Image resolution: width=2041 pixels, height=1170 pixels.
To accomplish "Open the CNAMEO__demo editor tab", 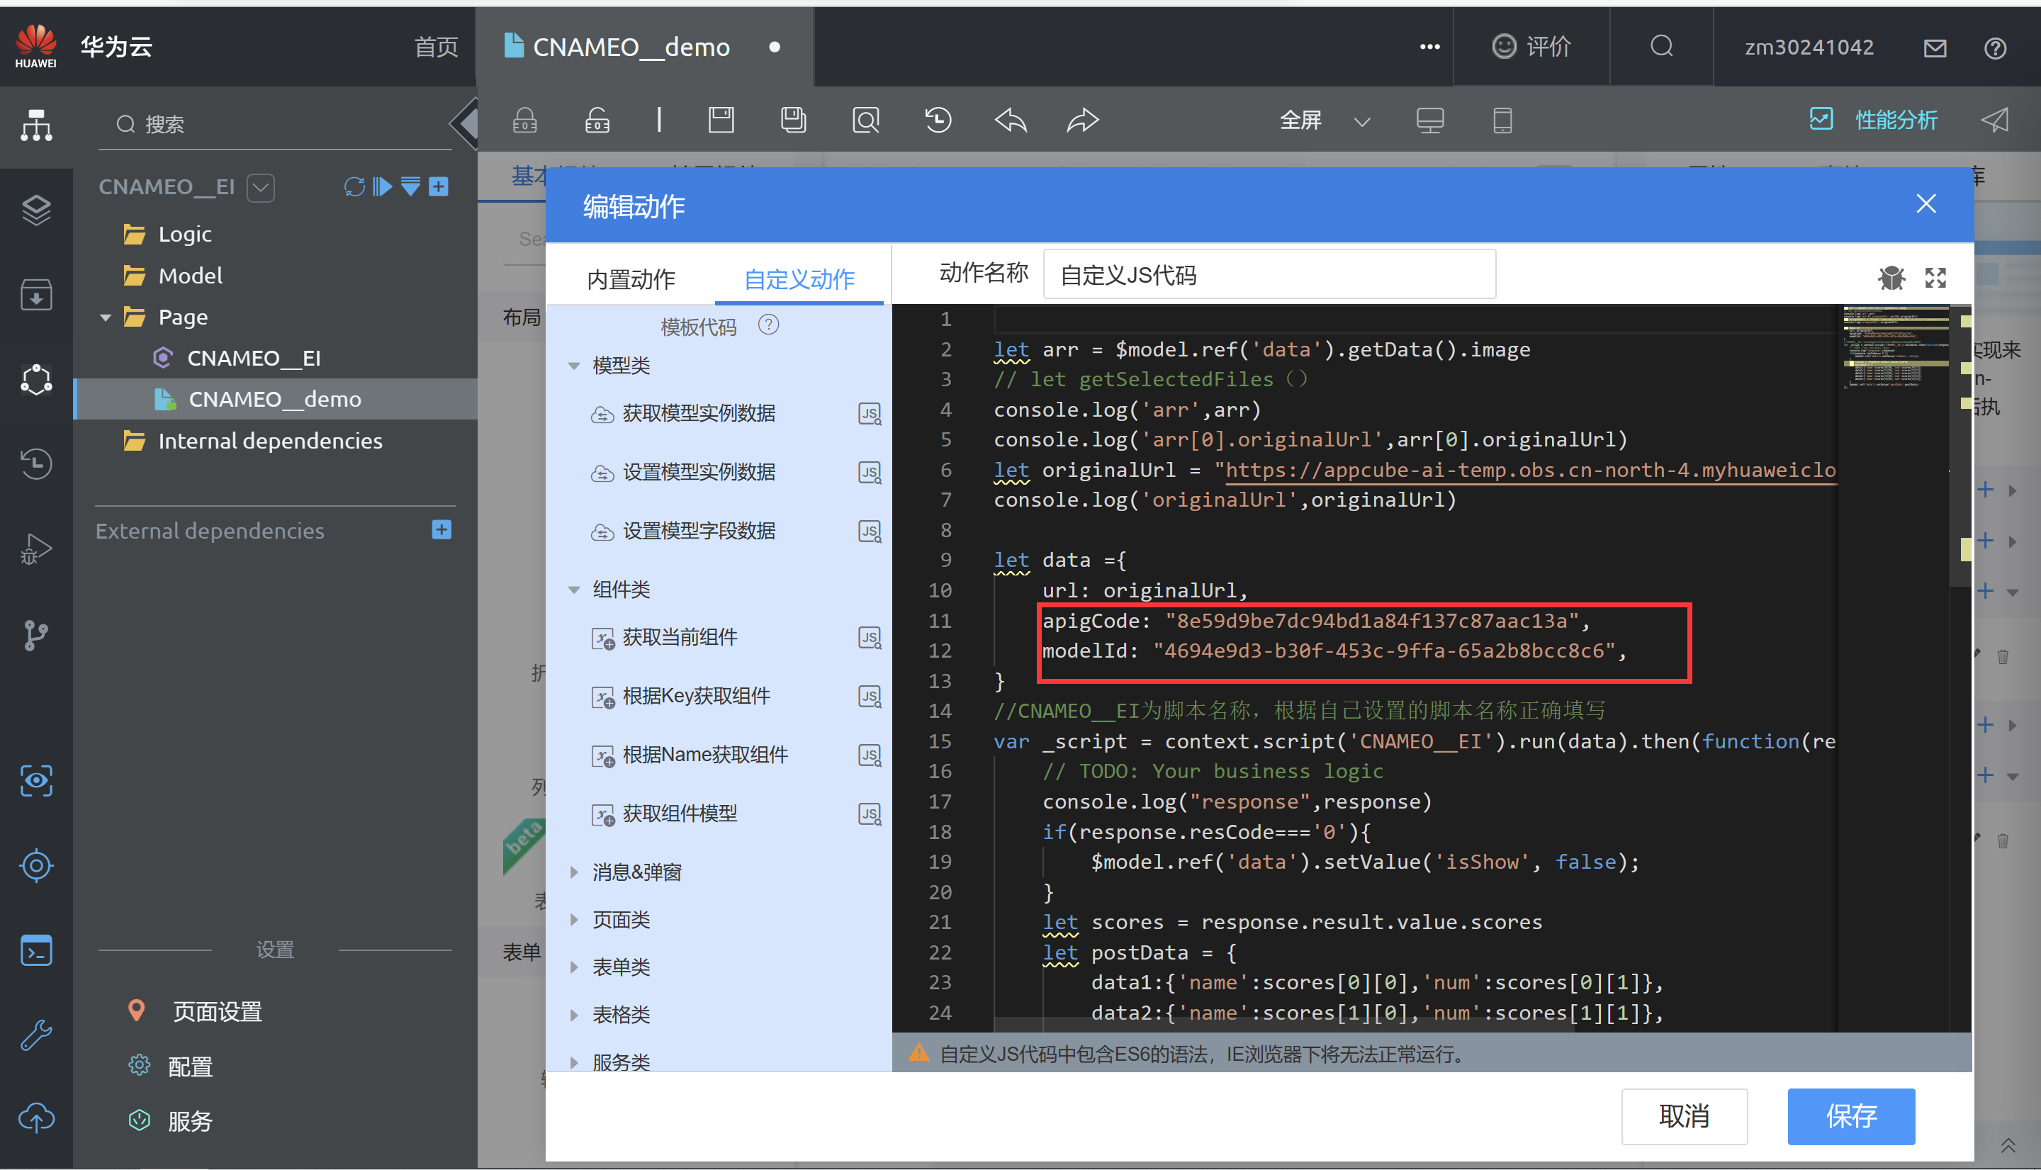I will [631, 47].
